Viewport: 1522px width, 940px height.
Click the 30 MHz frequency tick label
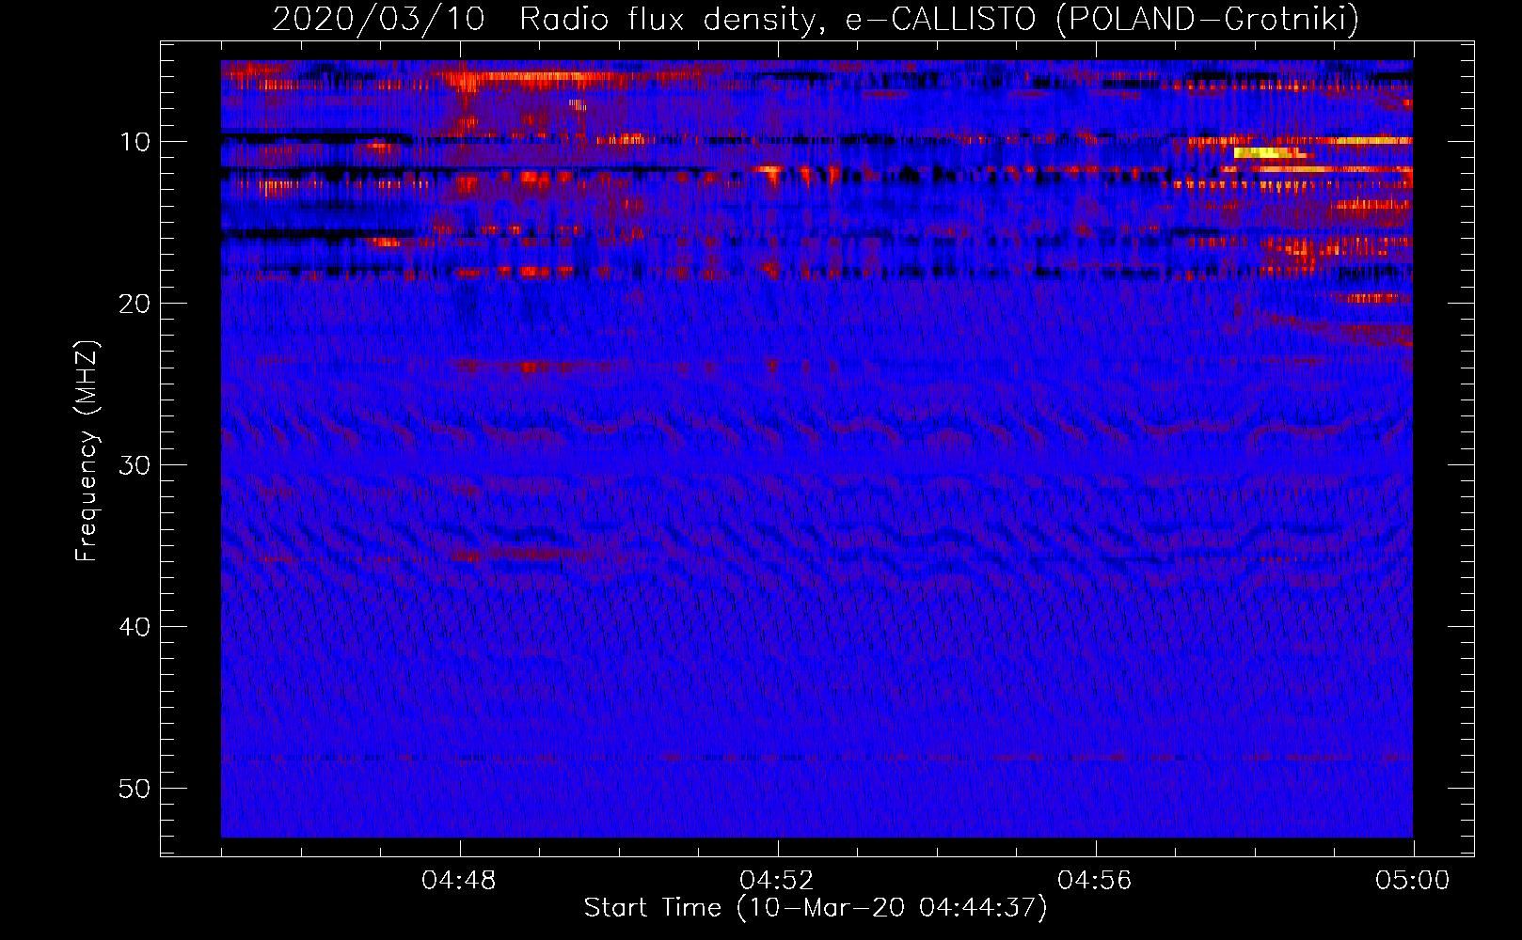point(135,465)
